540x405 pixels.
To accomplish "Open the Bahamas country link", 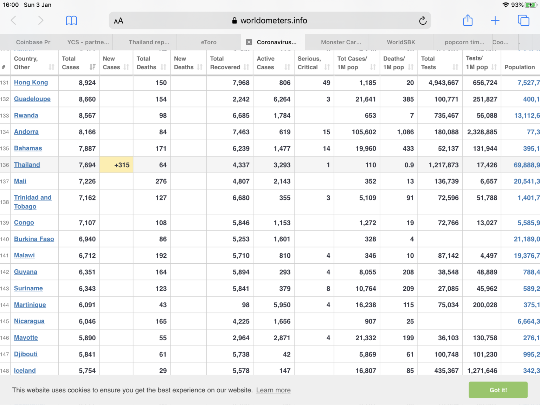I will point(28,148).
